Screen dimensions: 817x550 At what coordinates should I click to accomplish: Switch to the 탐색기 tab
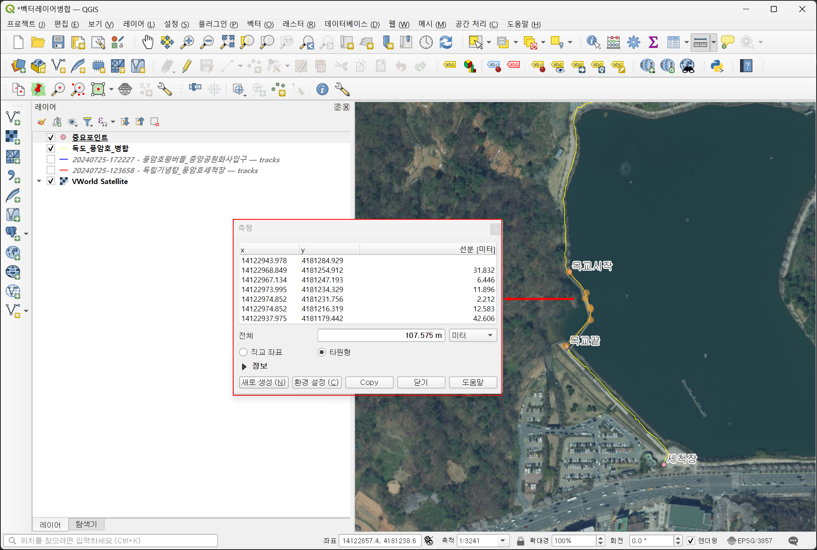click(86, 524)
